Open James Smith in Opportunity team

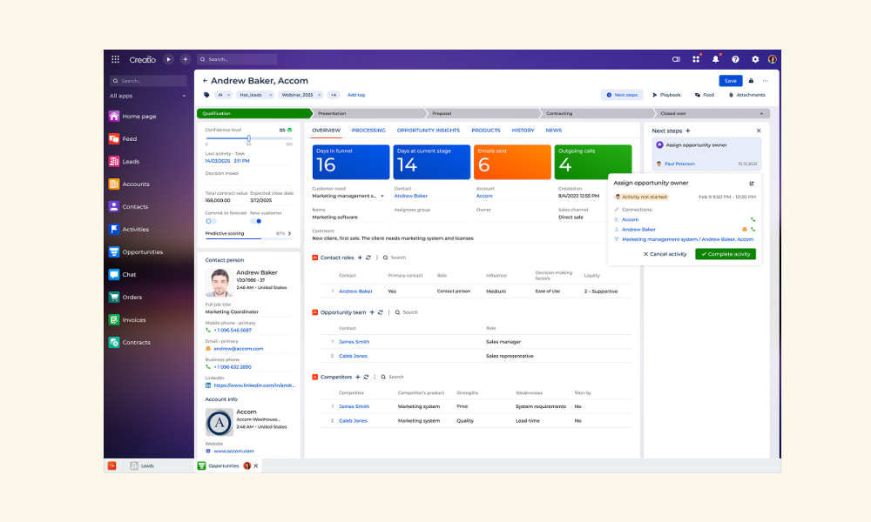tap(354, 342)
